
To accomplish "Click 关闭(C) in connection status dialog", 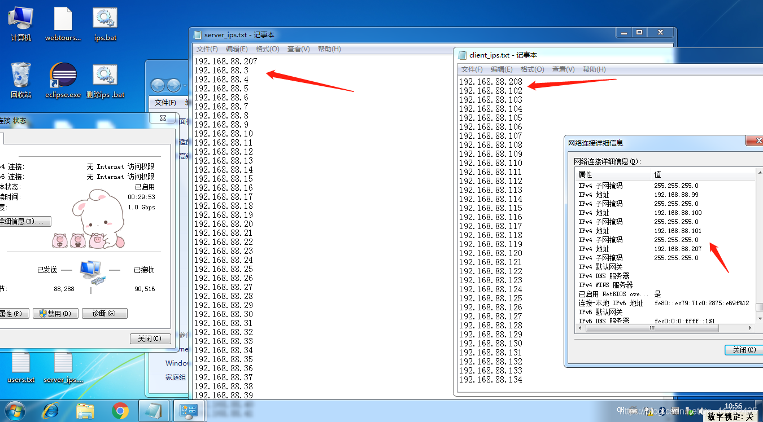I will click(150, 339).
